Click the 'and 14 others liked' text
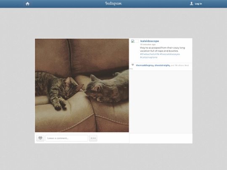 [179, 65]
